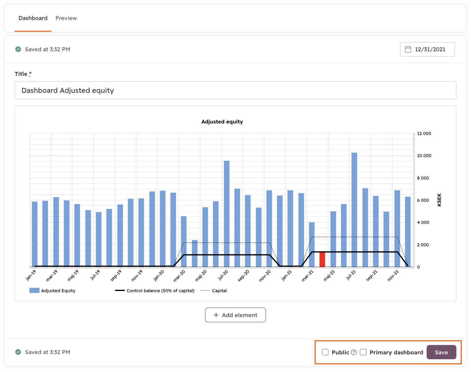The width and height of the screenshot is (471, 372).
Task: Edit the Dashboard Adjusted equity title field
Action: [236, 90]
